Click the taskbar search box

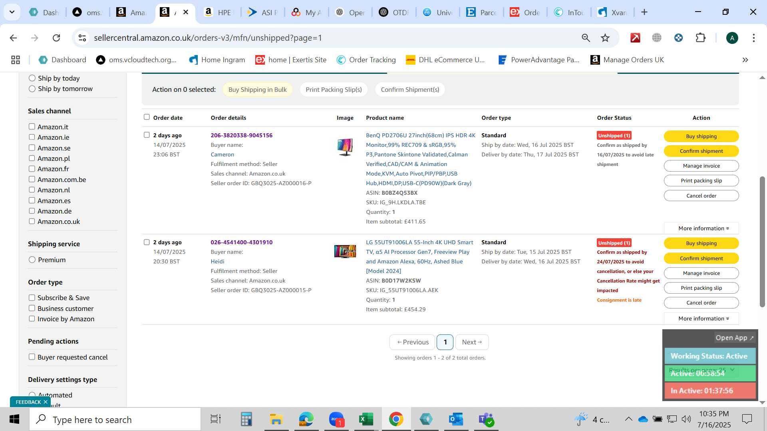coord(115,419)
